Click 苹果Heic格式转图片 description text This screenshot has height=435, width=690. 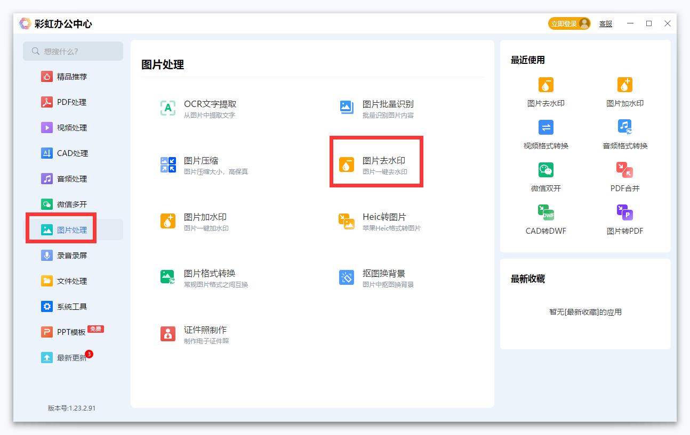point(391,228)
